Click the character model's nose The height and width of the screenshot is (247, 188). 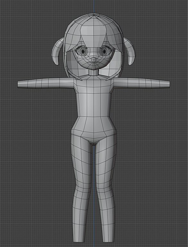coord(94,60)
